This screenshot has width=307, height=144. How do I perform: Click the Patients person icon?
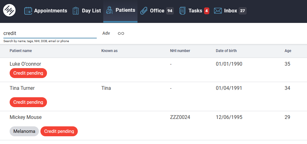click(109, 10)
